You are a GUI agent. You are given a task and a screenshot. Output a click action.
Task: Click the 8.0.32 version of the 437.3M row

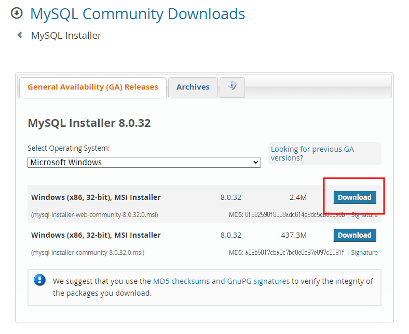pyautogui.click(x=231, y=235)
